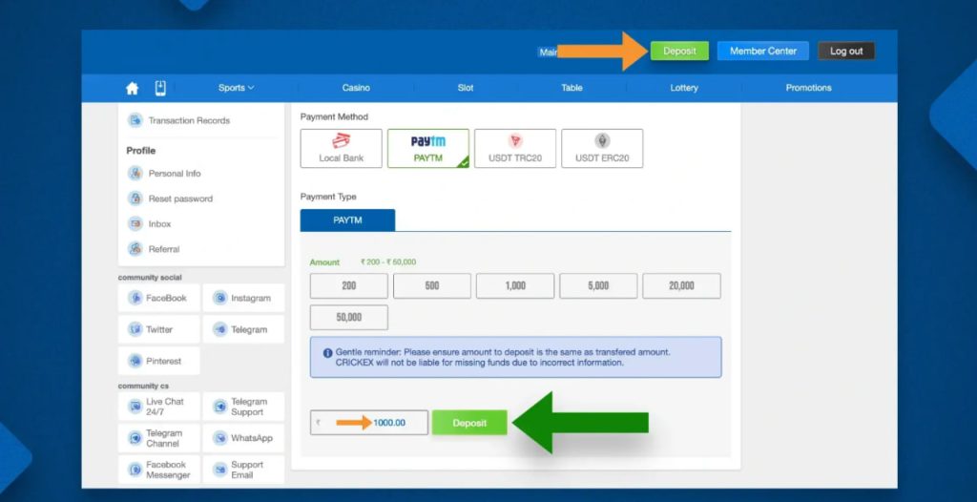
Task: Go to the home icon in navigation bar
Action: (132, 89)
